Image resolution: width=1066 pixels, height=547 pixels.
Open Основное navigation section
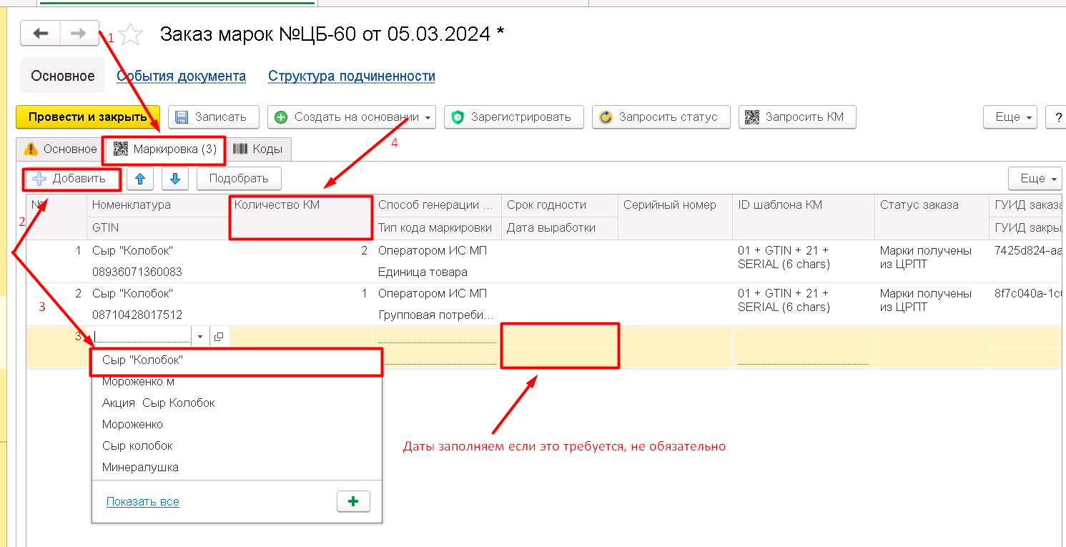click(x=62, y=76)
